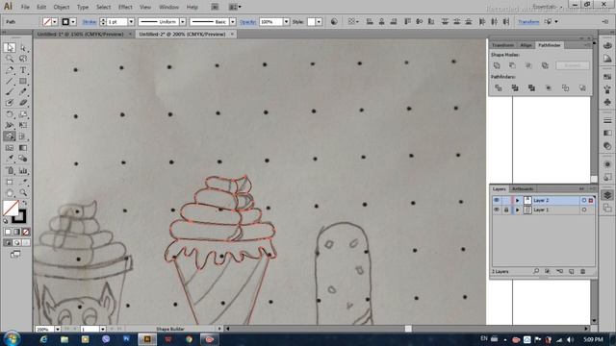Choose the Gradient fill mode button in toolbox
The image size is (616, 346).
click(x=16, y=232)
